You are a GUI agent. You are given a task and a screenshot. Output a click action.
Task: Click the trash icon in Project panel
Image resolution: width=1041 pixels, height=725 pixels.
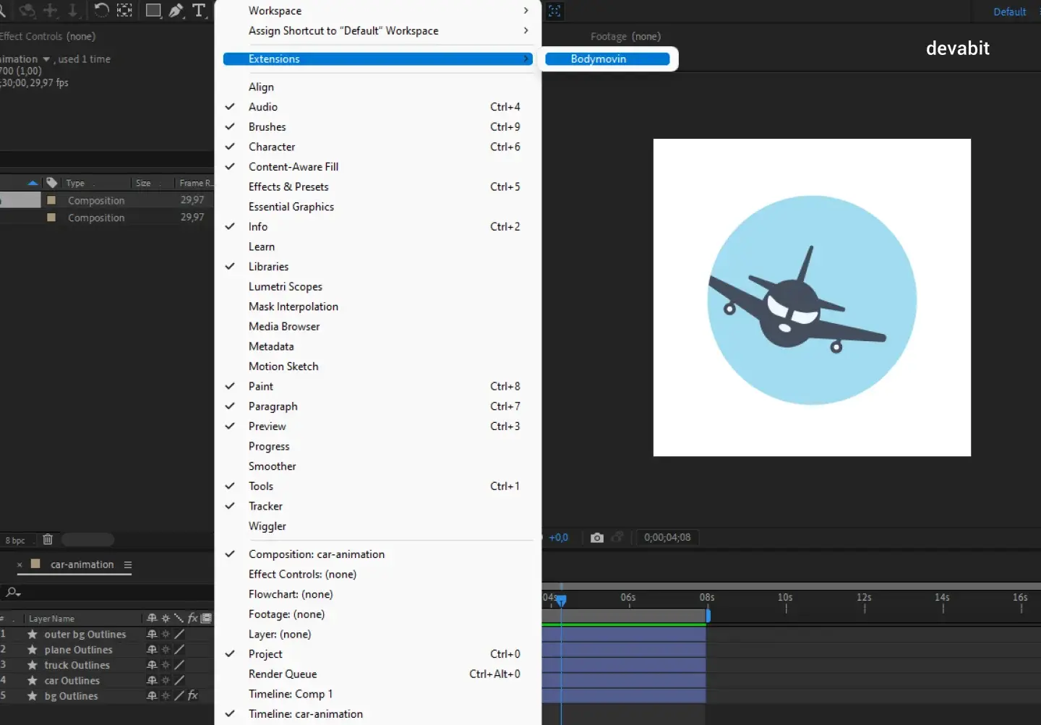click(x=48, y=539)
